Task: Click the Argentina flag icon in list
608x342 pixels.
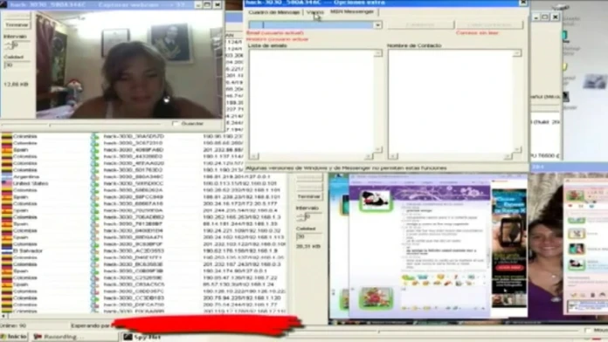Action: coord(6,176)
